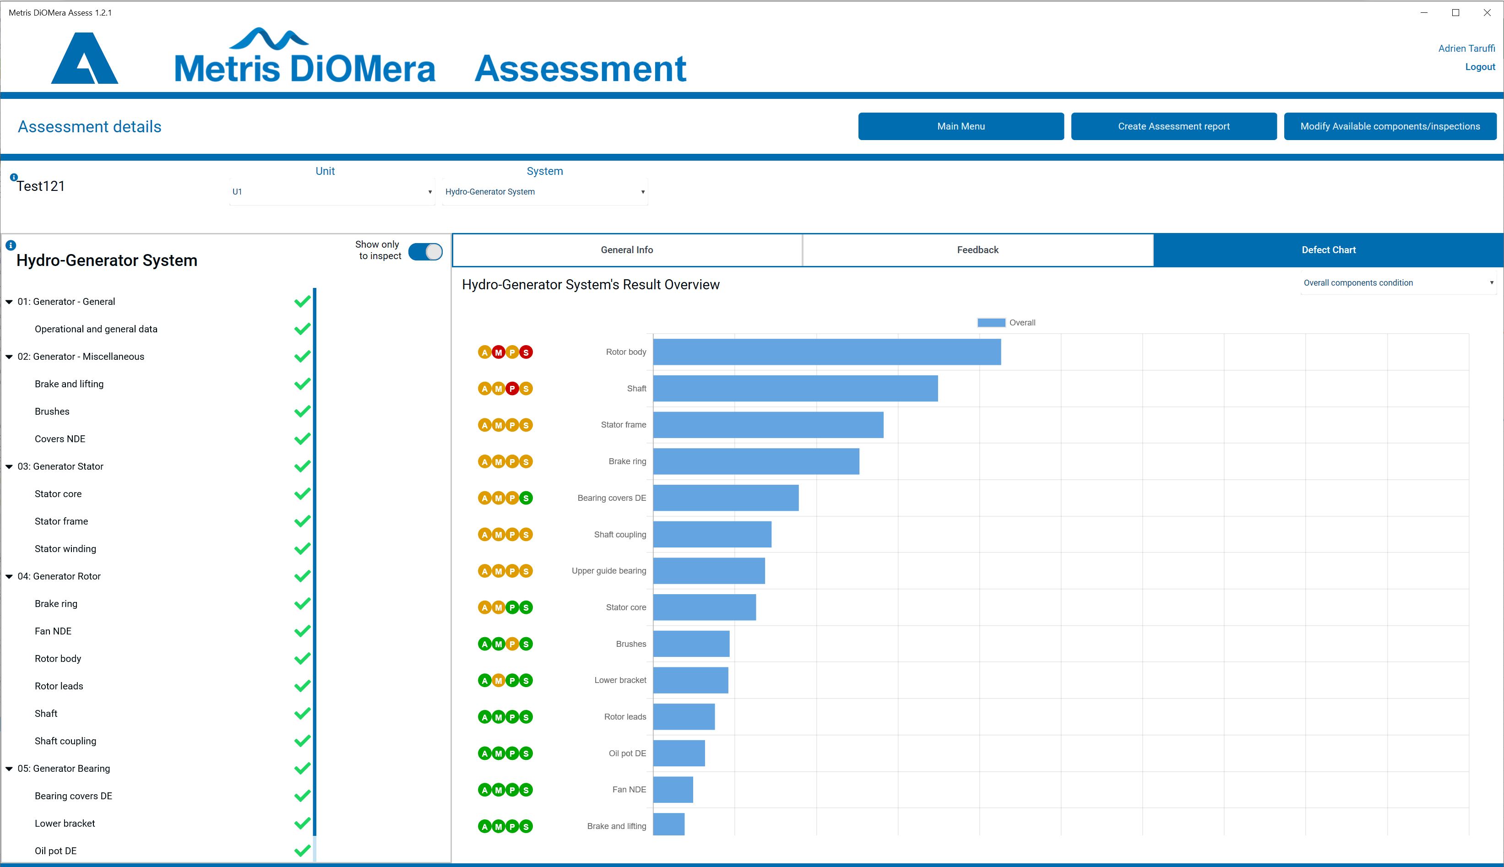Click the red S badge for Rotor body

(526, 352)
